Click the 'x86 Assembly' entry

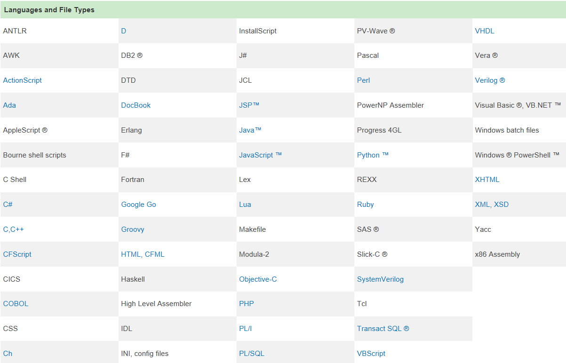519,254
